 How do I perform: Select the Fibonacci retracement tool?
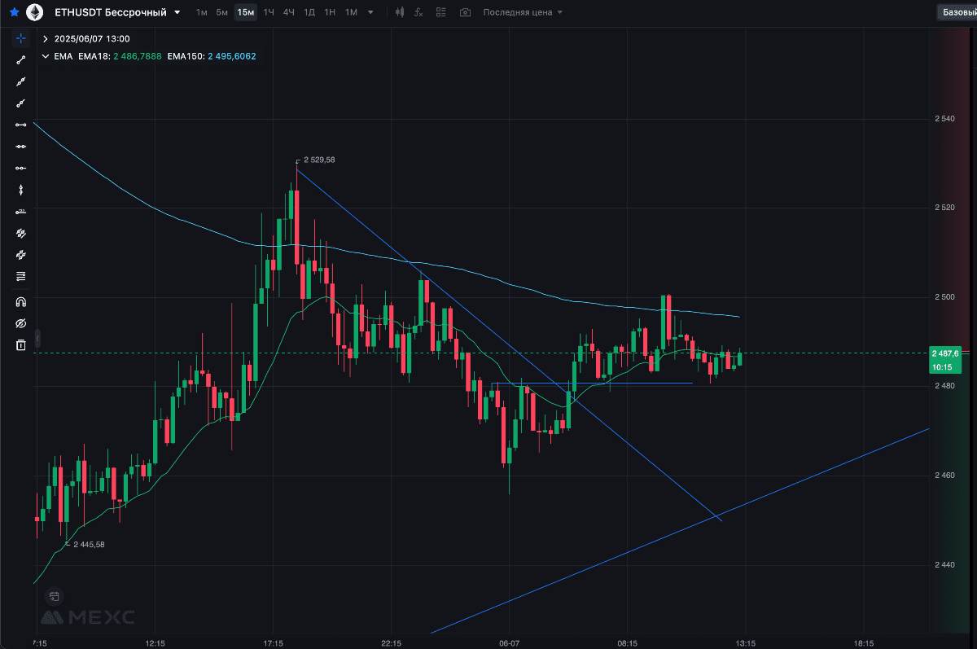21,276
